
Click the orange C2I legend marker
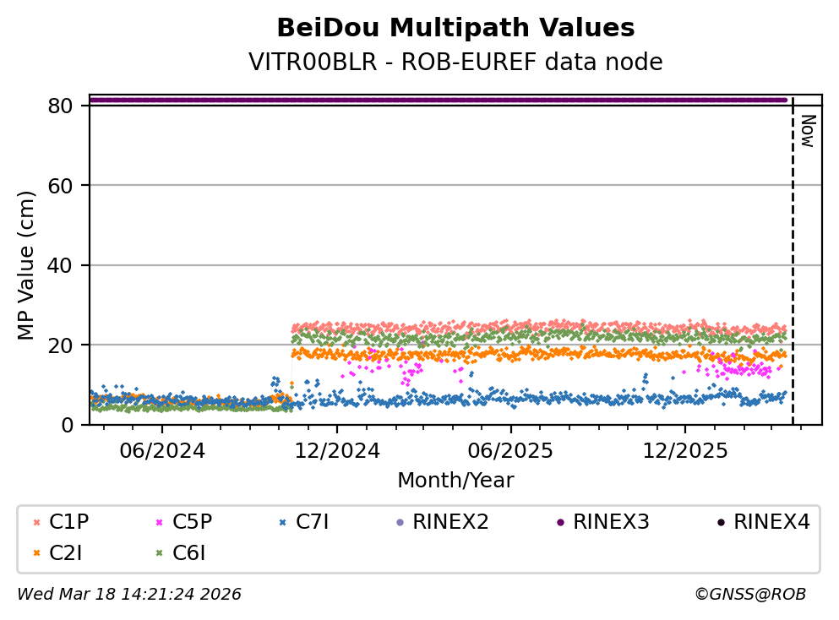[35, 553]
